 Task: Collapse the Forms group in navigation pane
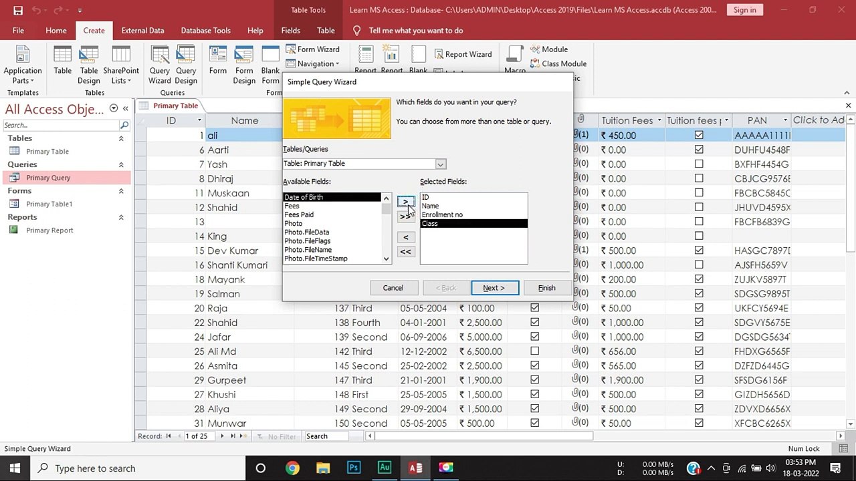click(121, 191)
